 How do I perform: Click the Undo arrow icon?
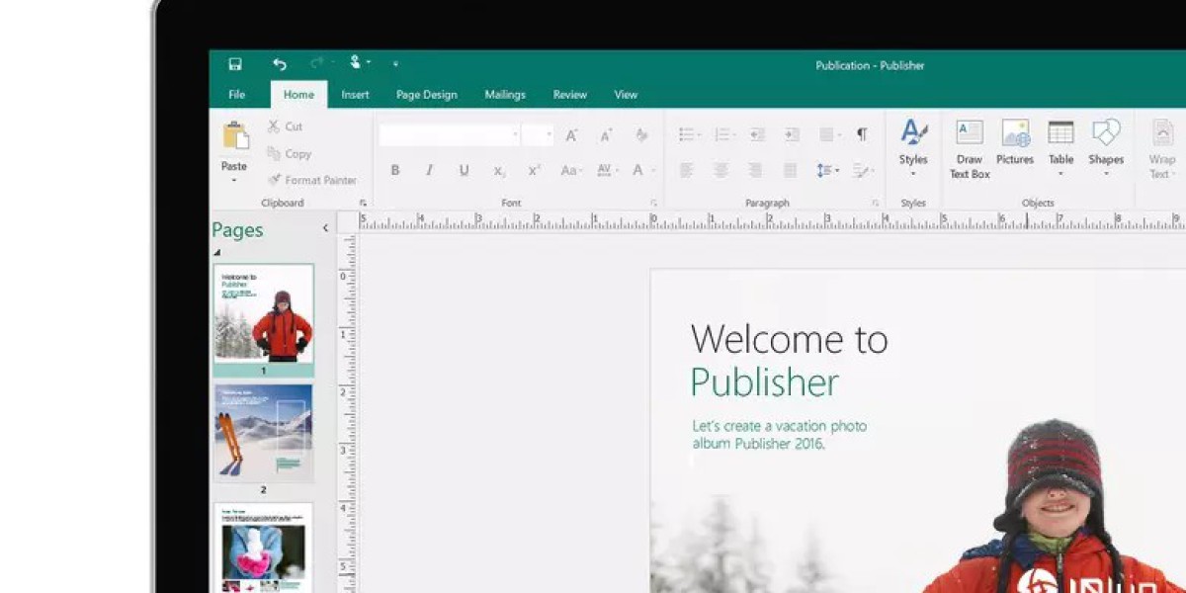(x=280, y=64)
